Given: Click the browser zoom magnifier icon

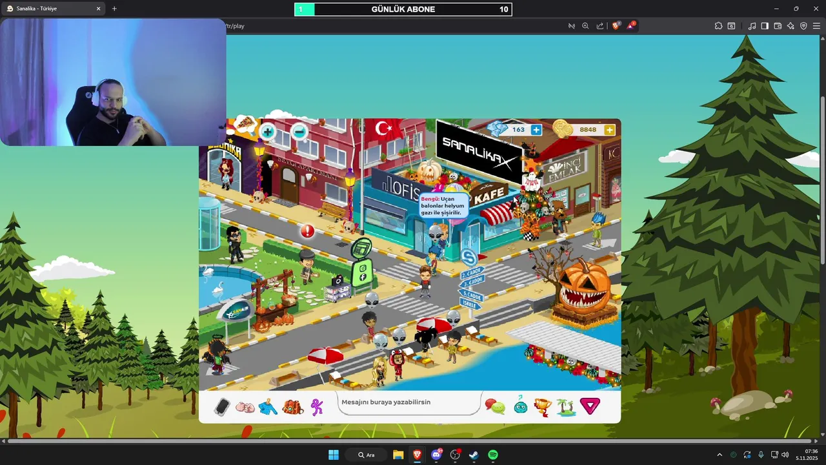Looking at the screenshot, I should (585, 26).
